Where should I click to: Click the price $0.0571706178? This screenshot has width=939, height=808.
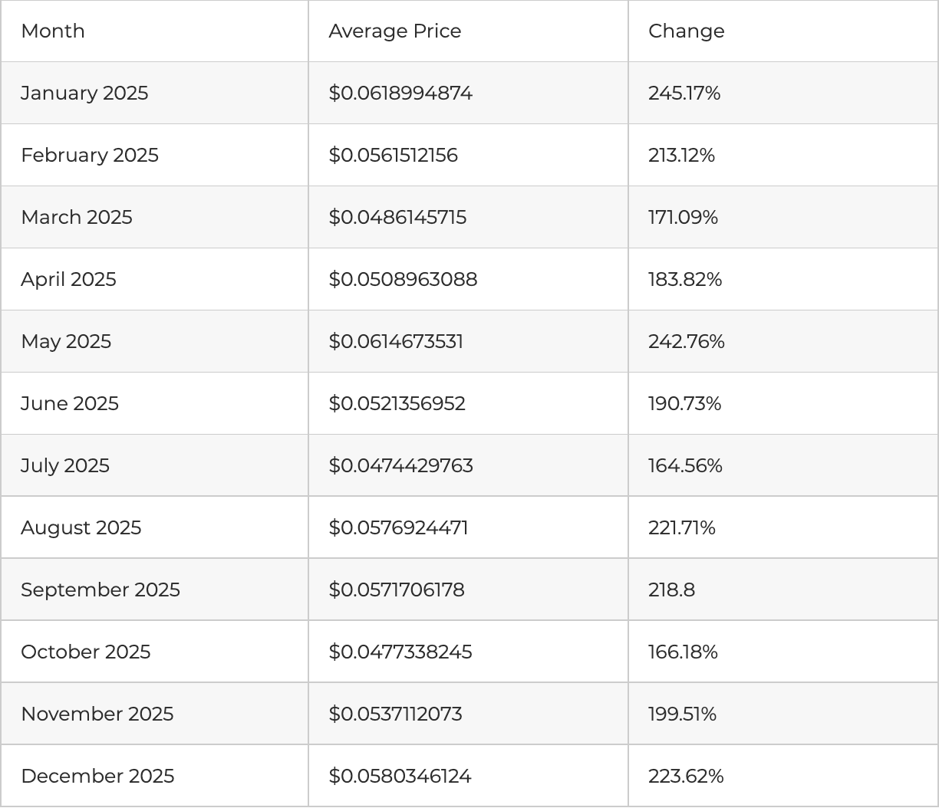[397, 590]
